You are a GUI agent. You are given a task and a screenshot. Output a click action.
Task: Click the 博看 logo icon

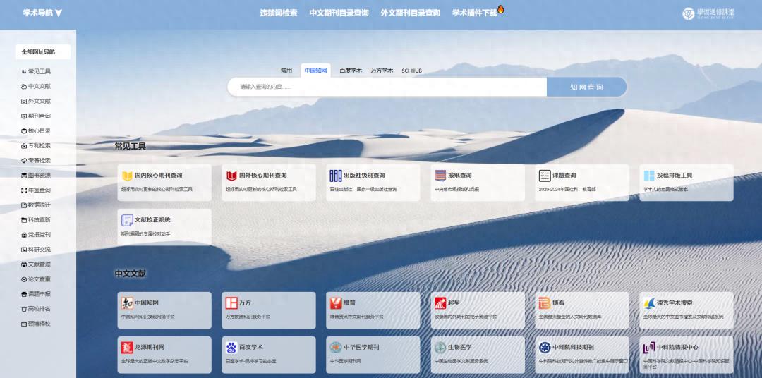point(545,303)
